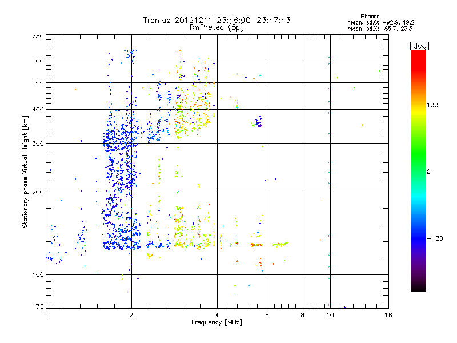Select the 'mean, sd,O: -92.9, 19.2' statistic
The image size is (457, 343).
380,22
